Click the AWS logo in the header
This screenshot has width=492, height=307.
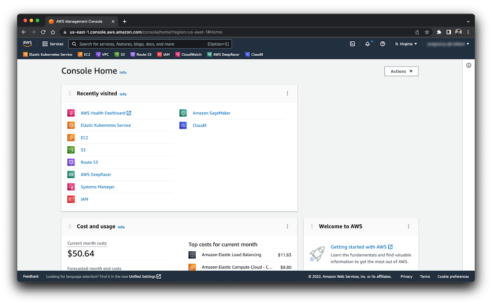[x=27, y=44]
